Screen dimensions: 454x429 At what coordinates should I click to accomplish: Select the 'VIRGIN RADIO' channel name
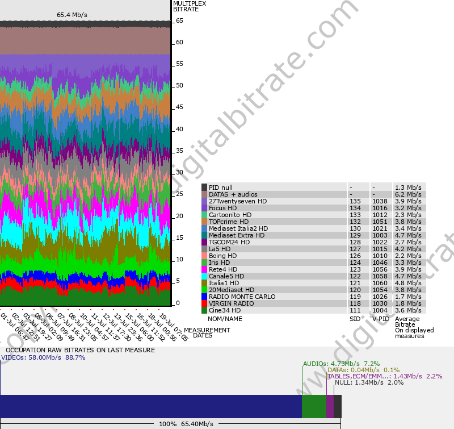232,303
